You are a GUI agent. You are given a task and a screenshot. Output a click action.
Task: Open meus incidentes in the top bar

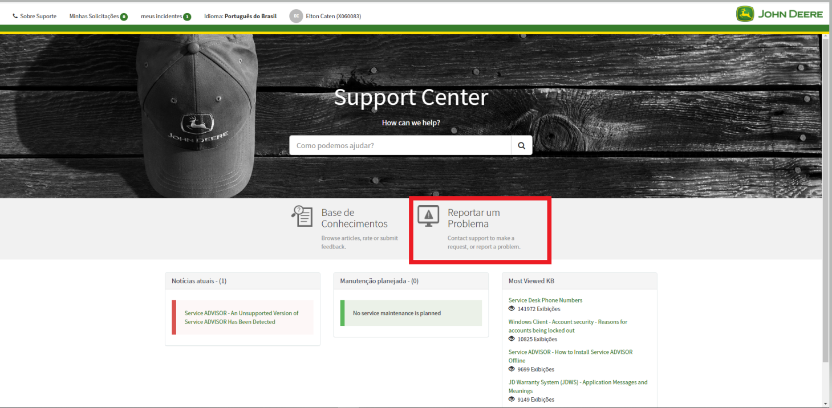click(161, 17)
